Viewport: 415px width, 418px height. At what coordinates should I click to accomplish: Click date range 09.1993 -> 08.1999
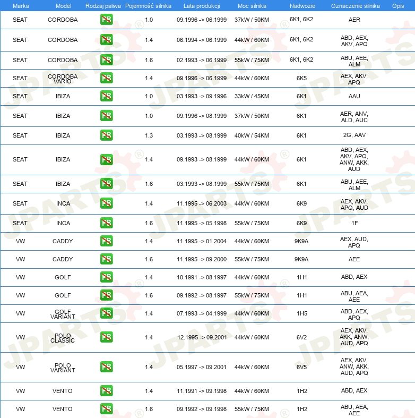tap(202, 159)
